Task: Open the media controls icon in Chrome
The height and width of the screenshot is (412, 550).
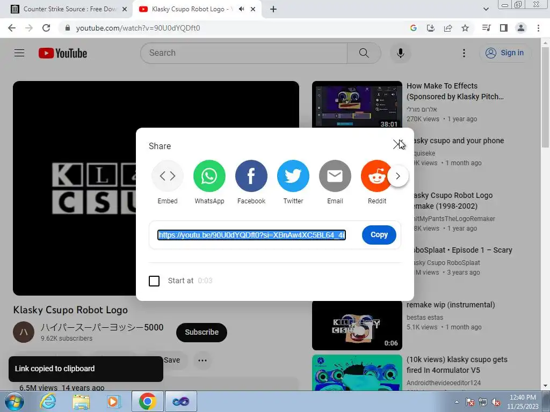Action: (486, 28)
